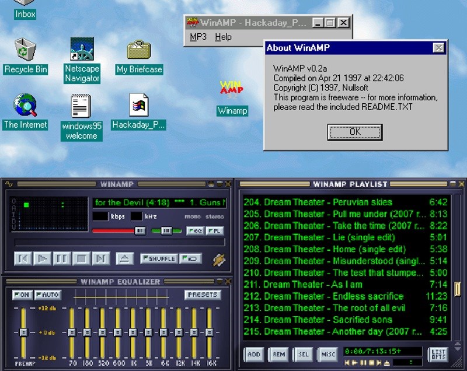The image size is (467, 371).
Task: Open the playlist REM remove menu
Action: point(279,354)
